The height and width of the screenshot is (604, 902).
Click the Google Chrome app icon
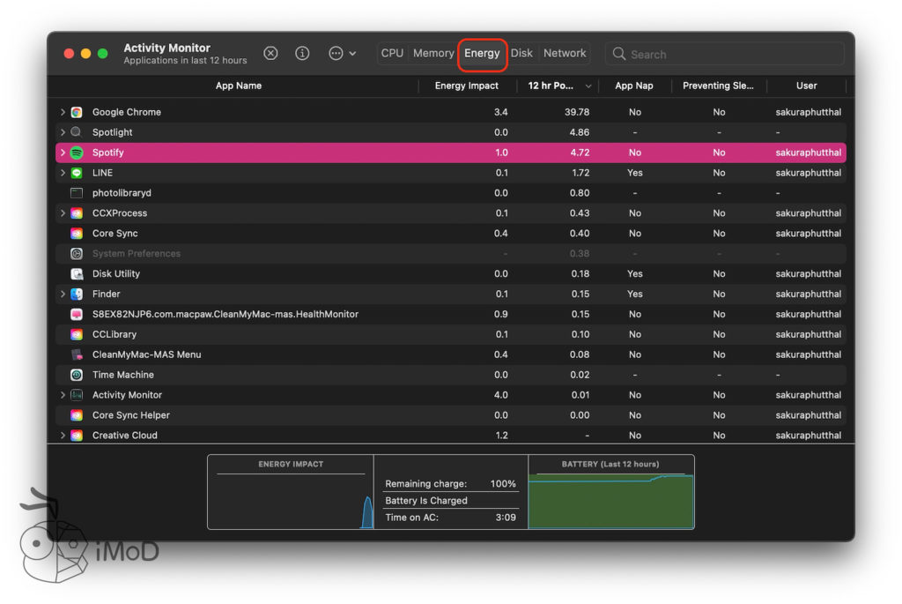click(77, 112)
